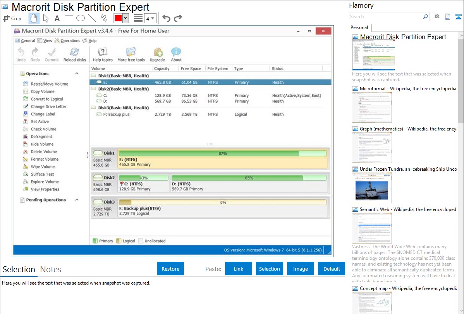Viewport: 464px width, 314px height.
Task: Open the Help menu
Action: [x=89, y=41]
